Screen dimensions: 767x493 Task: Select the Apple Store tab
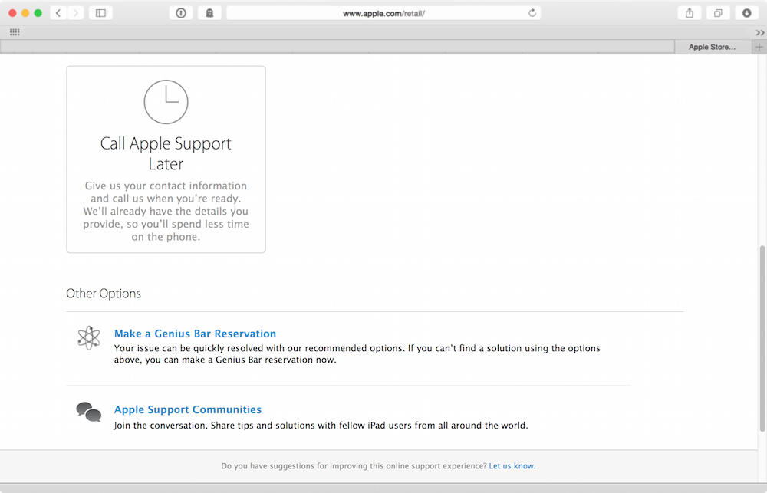point(712,47)
